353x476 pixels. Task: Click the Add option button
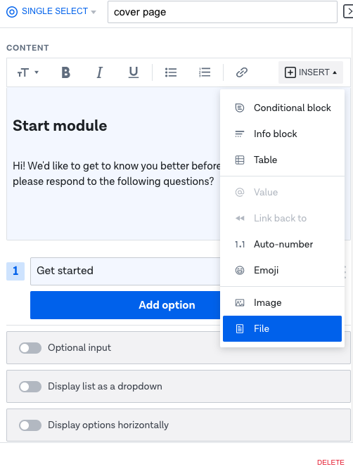(x=125, y=305)
